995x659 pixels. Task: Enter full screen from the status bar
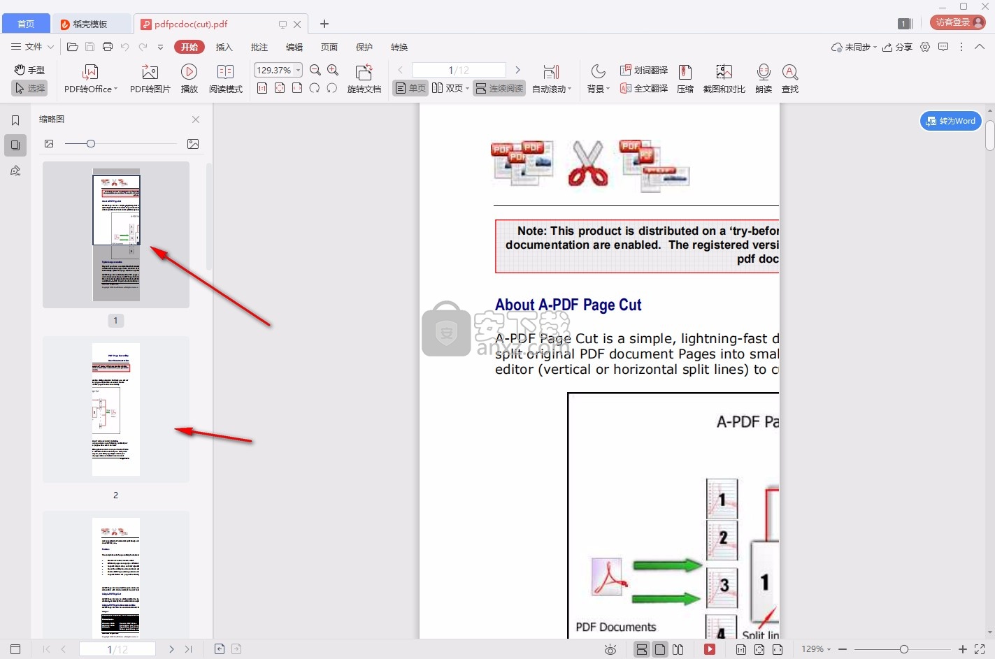[980, 649]
